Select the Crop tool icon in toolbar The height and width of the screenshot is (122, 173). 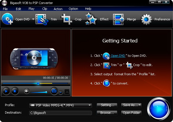(67, 19)
